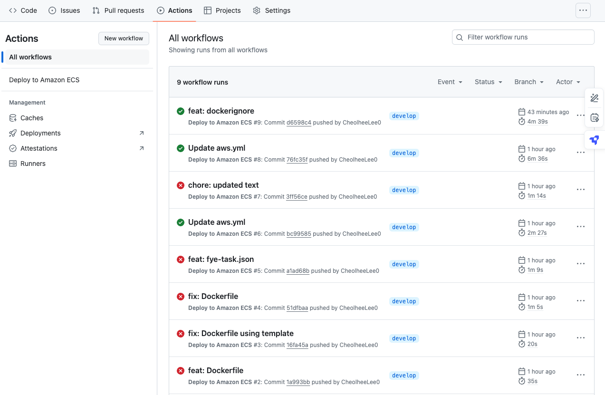The width and height of the screenshot is (605, 395).
Task: Open the repository overflow menu at top right
Action: pos(583,10)
